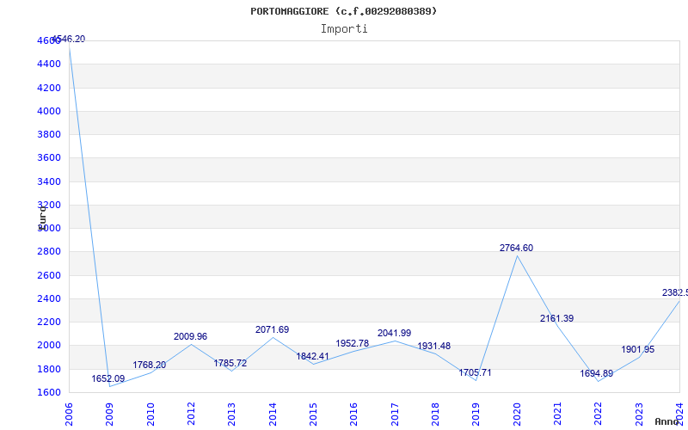Select data label 1952.78
The height and width of the screenshot is (430, 688).
pyautogui.click(x=353, y=343)
